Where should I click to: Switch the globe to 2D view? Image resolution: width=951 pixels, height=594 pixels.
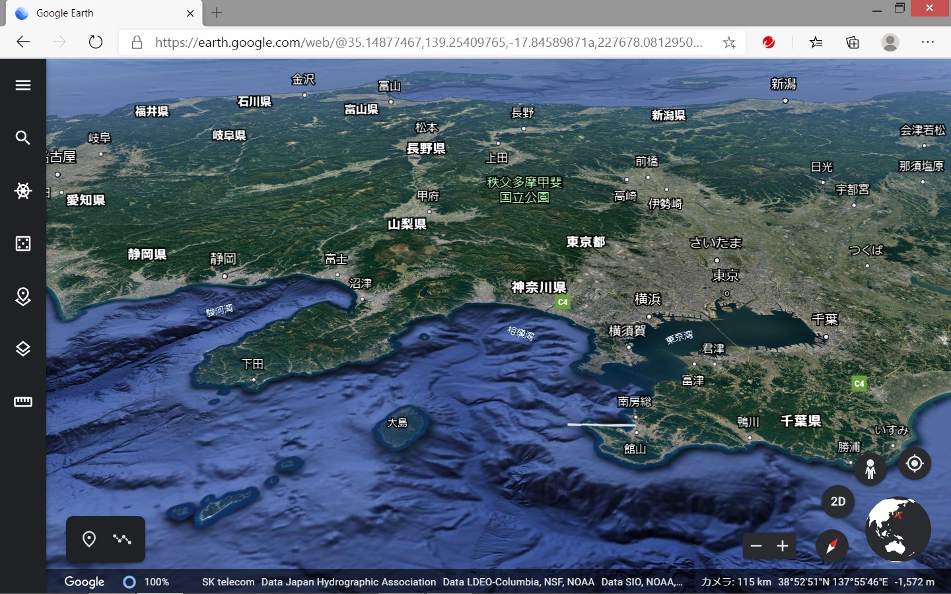coord(837,502)
